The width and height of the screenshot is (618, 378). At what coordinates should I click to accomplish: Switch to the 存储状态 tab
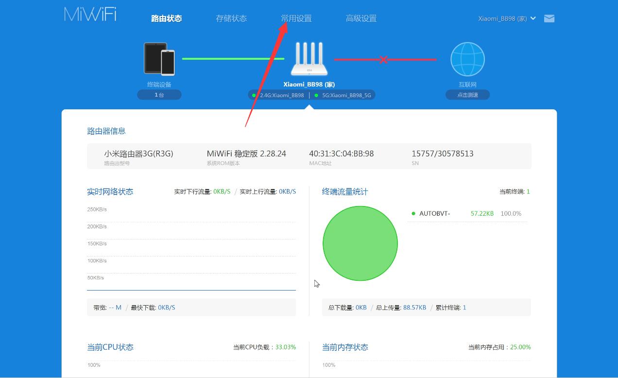tap(231, 18)
